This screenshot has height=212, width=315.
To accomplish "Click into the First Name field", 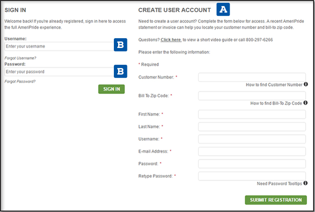I will (x=252, y=114).
